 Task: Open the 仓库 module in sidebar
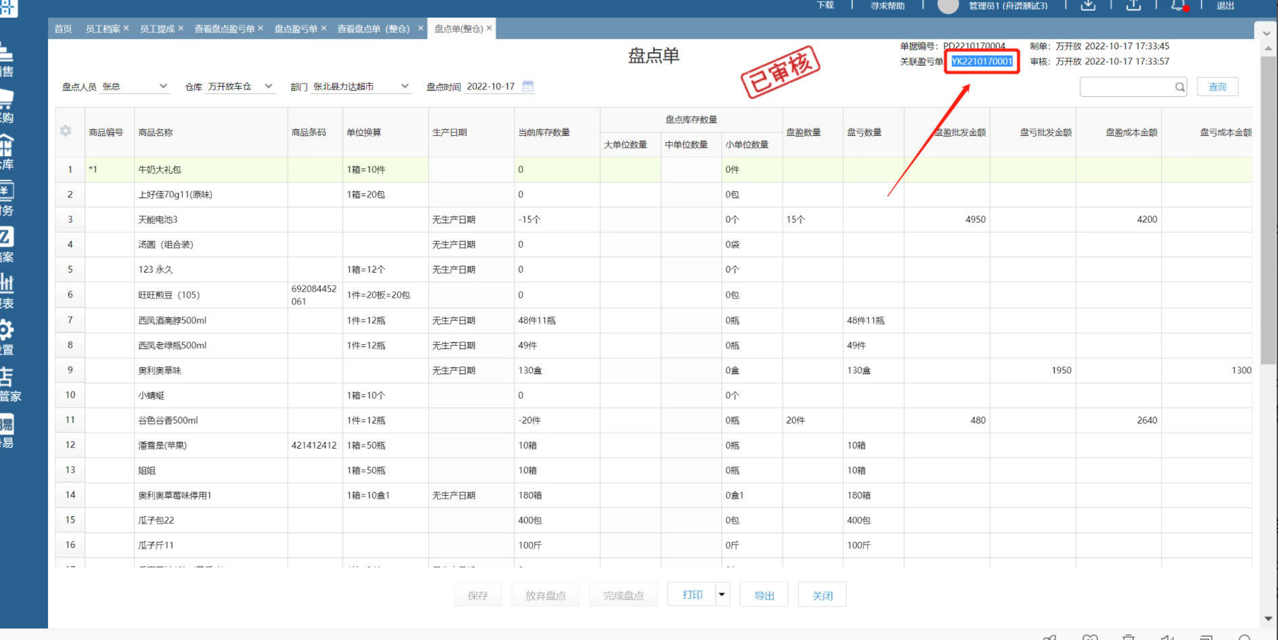[7, 152]
